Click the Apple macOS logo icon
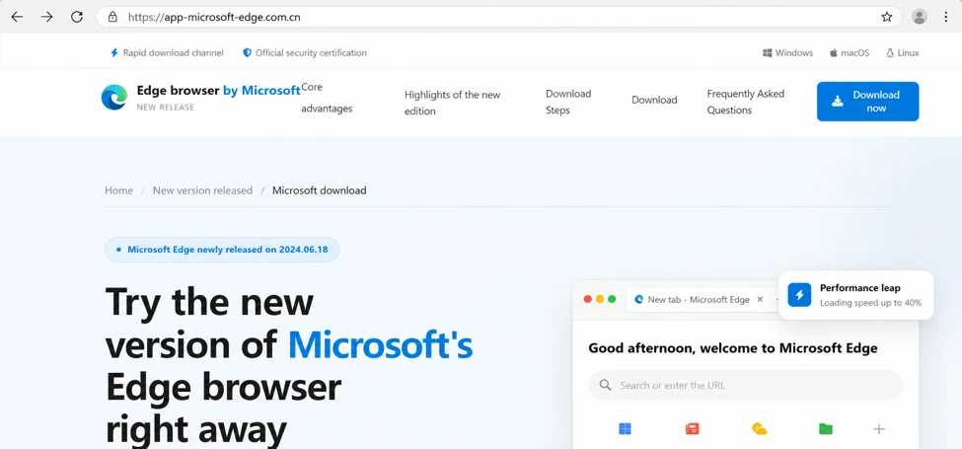The image size is (962, 449). click(x=834, y=52)
